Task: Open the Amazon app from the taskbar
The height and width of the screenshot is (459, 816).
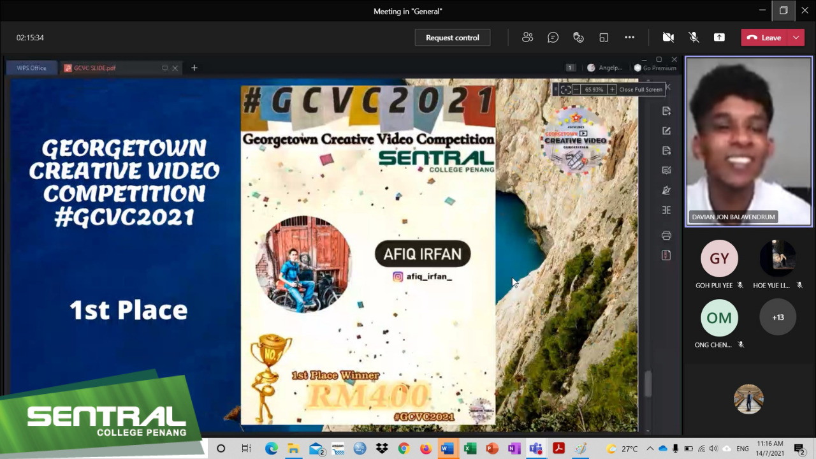Action: pos(338,449)
